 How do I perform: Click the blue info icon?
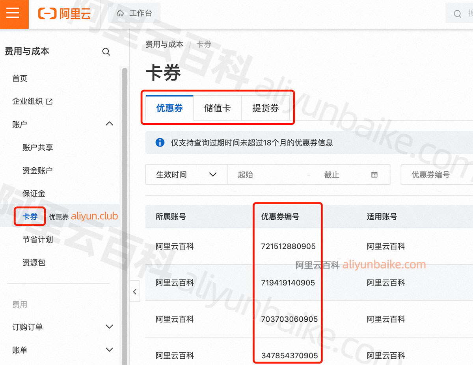(x=160, y=143)
